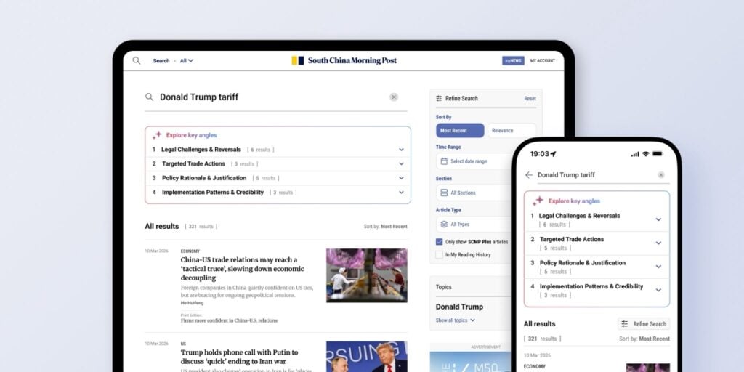Open the myNEWS button

(x=513, y=61)
